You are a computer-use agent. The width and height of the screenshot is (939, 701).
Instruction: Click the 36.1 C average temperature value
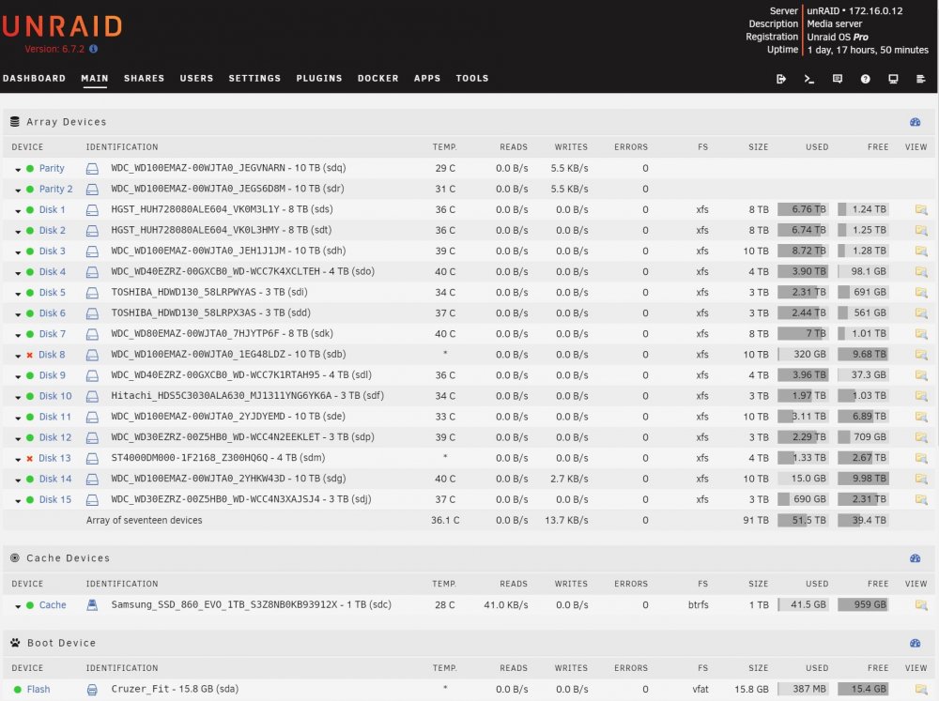tap(445, 520)
